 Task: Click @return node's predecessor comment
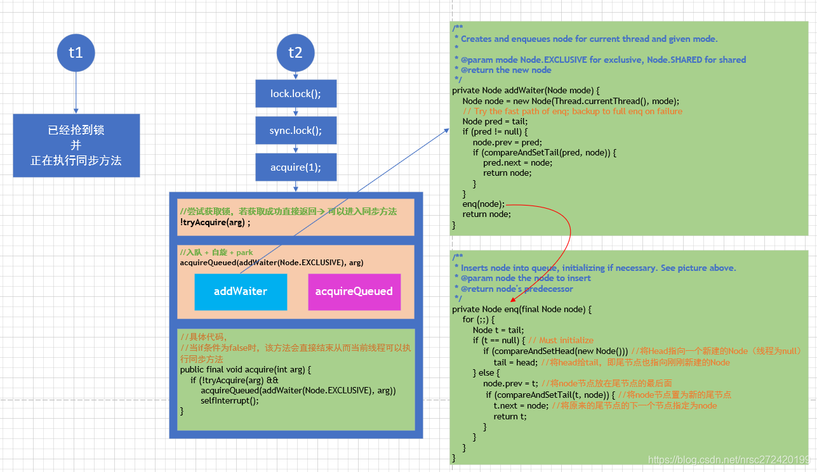coord(514,289)
